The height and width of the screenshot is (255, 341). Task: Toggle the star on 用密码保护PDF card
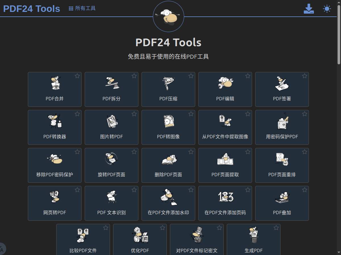click(304, 114)
